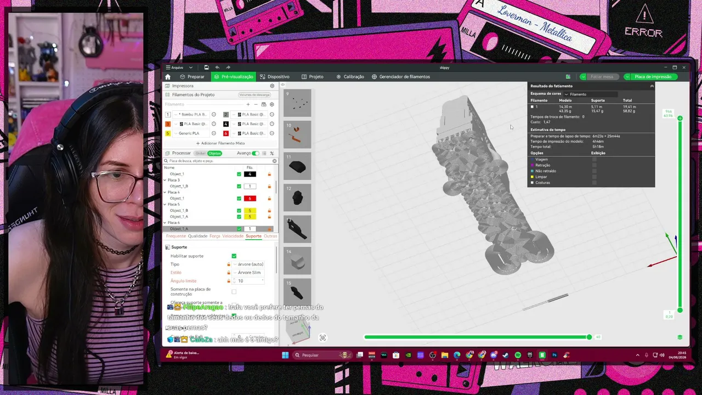702x395 pixels.
Task: Click Adicionar Filamento Misto
Action: tap(220, 143)
